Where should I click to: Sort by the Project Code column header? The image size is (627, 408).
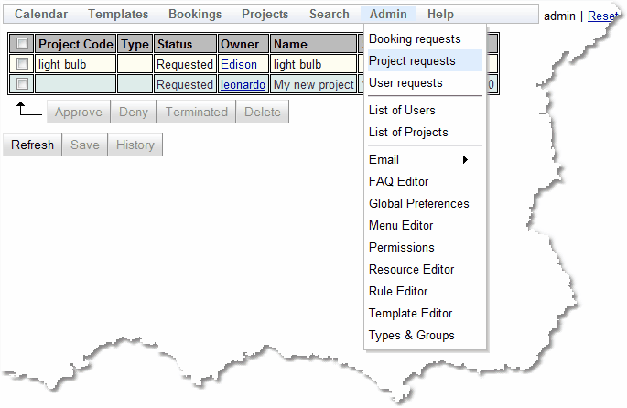(76, 44)
